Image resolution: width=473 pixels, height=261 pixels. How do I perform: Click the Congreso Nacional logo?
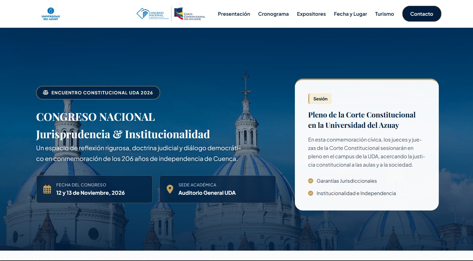[153, 14]
